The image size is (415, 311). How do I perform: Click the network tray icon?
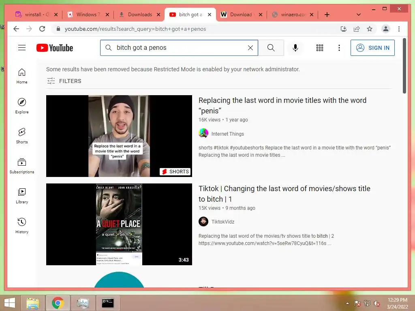click(x=367, y=303)
